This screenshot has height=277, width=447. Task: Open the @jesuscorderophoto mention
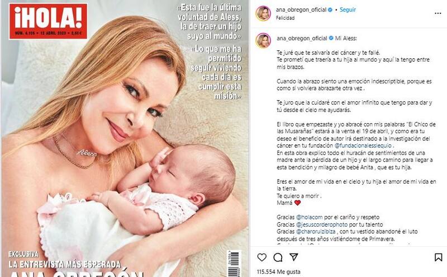tap(322, 224)
